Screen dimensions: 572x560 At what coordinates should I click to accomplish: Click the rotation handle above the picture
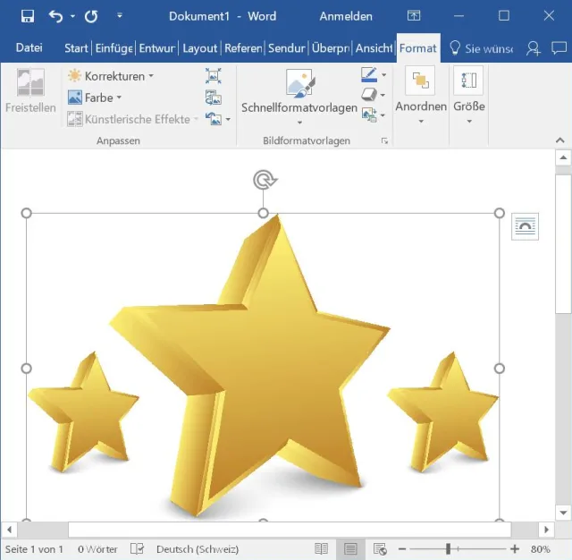coord(264,181)
